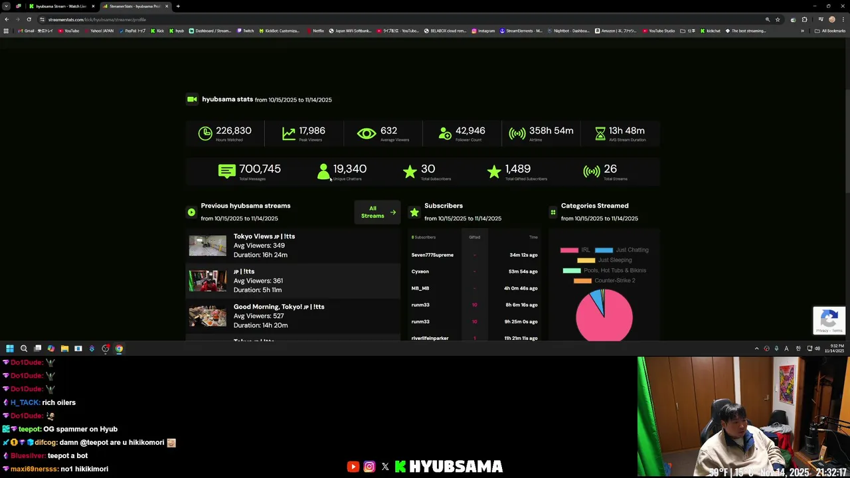The image size is (850, 478).
Task: Open the Good Morning, Tokyo! stream thumbnail
Action: pyautogui.click(x=207, y=316)
